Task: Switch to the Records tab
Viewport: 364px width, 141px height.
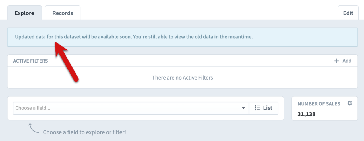Action: click(63, 13)
